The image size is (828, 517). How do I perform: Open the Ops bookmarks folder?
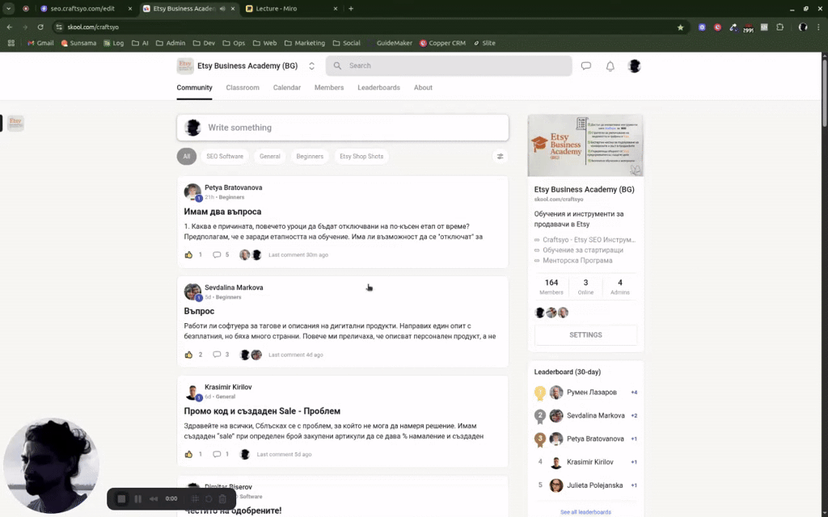point(234,44)
